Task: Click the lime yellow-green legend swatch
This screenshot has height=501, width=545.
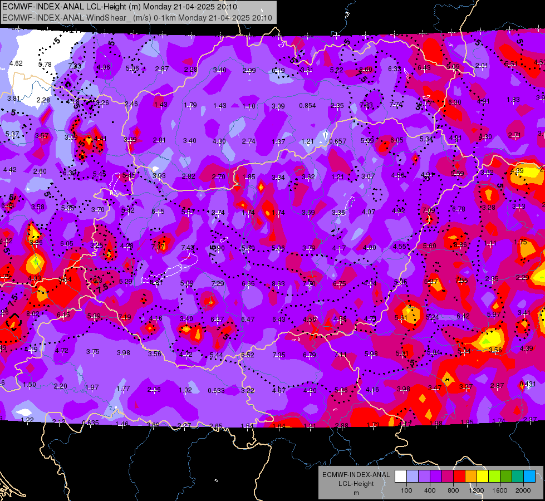Action: (494, 477)
